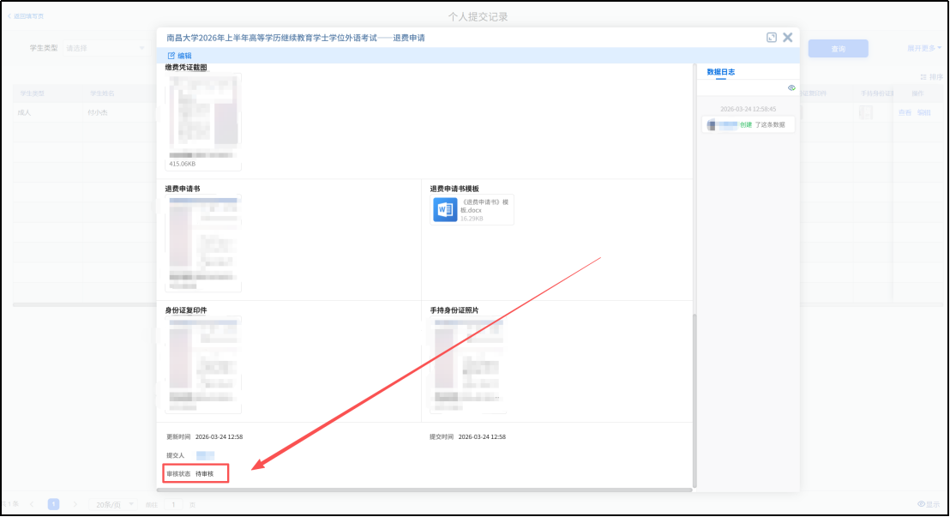Close the 退费申请 dialog
950x517 pixels.
788,38
